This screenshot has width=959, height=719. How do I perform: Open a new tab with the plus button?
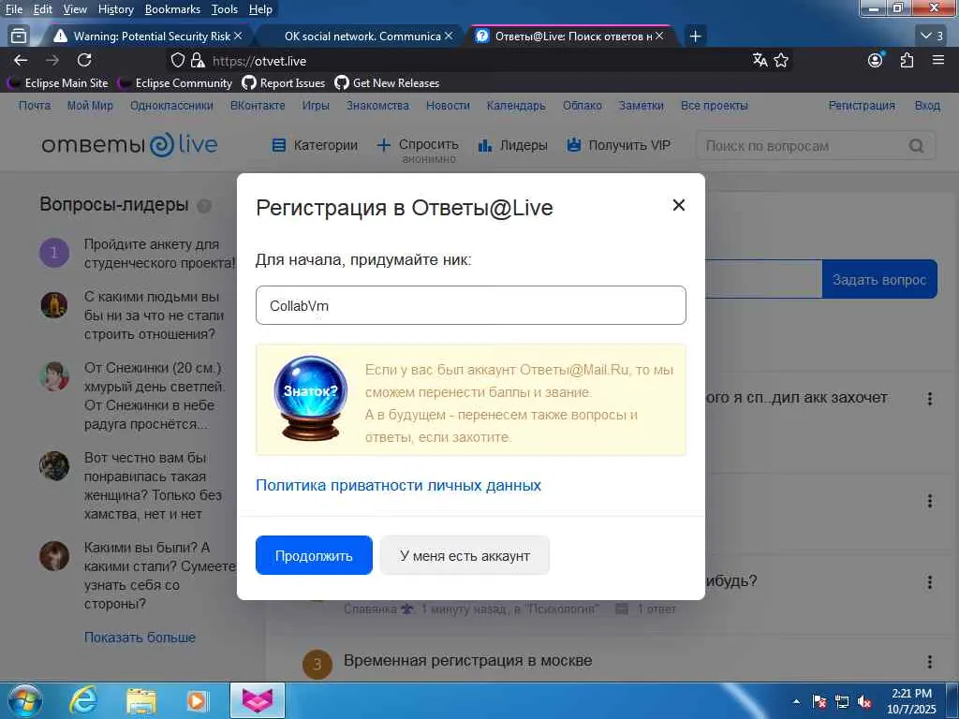[x=695, y=37]
